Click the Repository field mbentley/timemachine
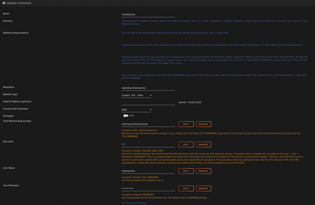The width and height of the screenshot is (315, 205). (148, 88)
